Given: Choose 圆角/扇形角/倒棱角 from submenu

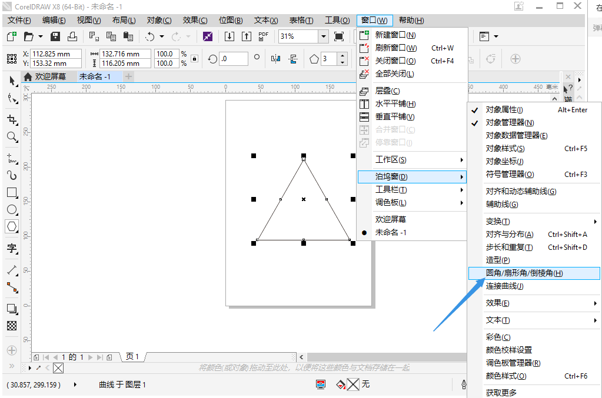Looking at the screenshot, I should pos(534,273).
